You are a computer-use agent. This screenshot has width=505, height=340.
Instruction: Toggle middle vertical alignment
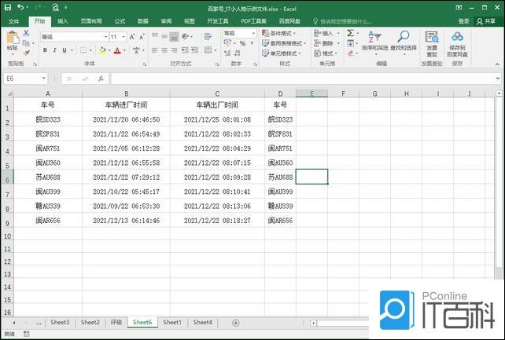pyautogui.click(x=164, y=36)
